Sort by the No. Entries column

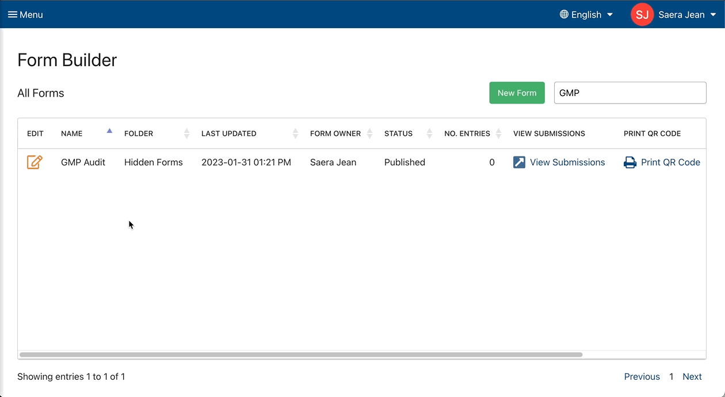(473, 133)
